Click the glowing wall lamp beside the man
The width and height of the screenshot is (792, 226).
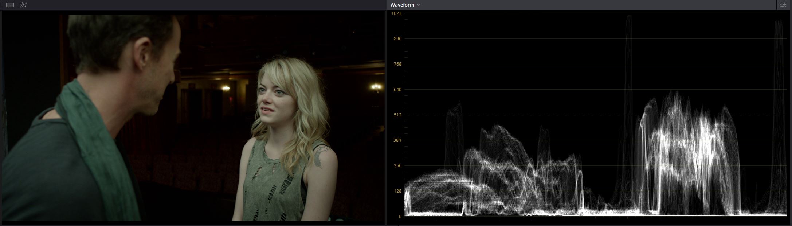[226, 88]
